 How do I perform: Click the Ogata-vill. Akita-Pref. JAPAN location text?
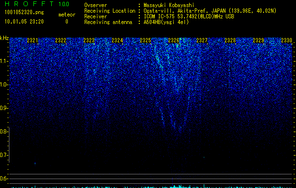point(210,11)
